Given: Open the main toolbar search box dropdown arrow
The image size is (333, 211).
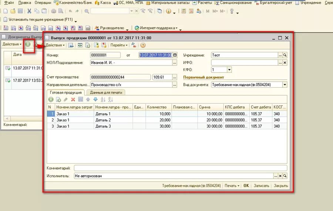Looking at the screenshot, I should tap(132, 11).
